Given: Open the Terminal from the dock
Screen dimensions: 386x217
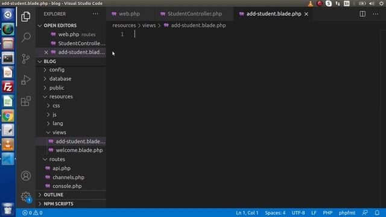Looking at the screenshot, I should [8, 58].
